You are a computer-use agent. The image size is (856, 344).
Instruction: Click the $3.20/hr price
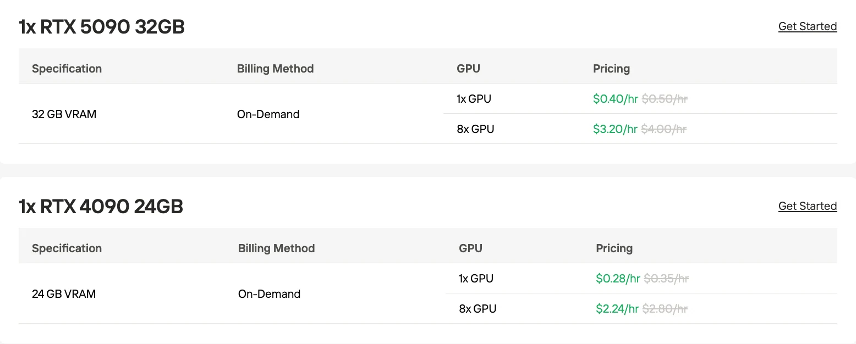pyautogui.click(x=615, y=129)
